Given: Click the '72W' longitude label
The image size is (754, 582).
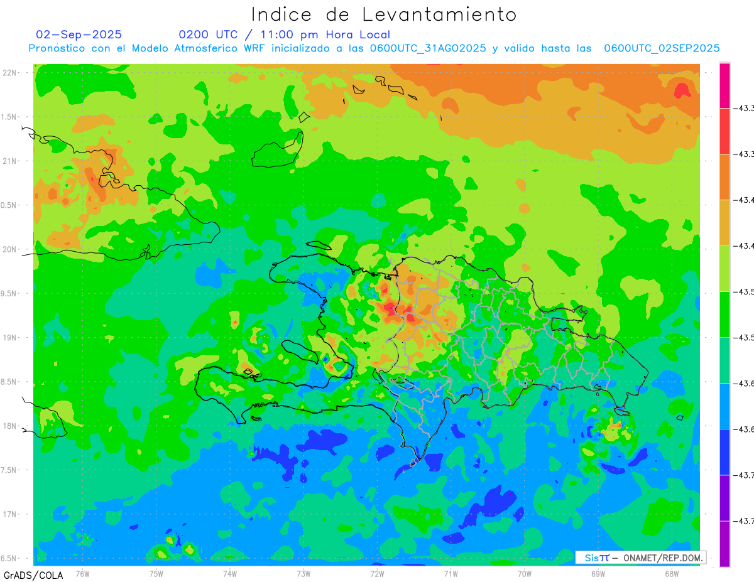Looking at the screenshot, I should click(x=377, y=573).
